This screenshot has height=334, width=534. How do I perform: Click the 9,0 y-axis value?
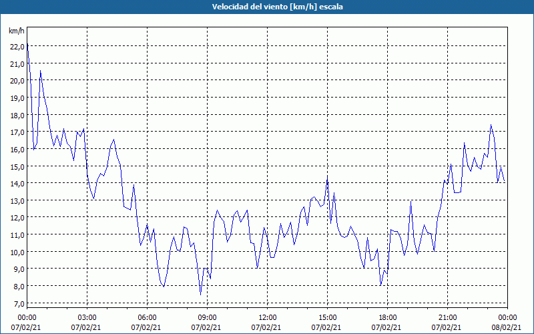(19, 270)
